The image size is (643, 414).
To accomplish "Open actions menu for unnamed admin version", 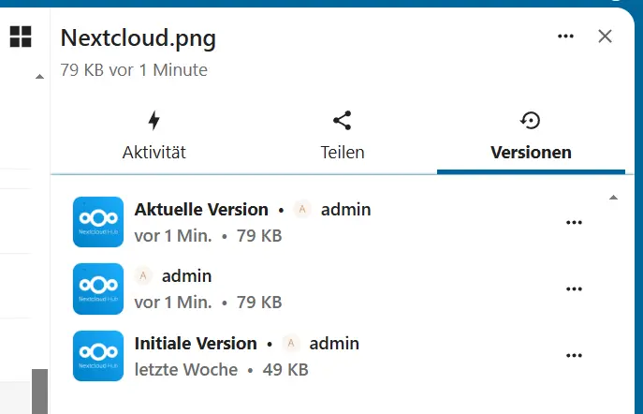I will 574,288.
